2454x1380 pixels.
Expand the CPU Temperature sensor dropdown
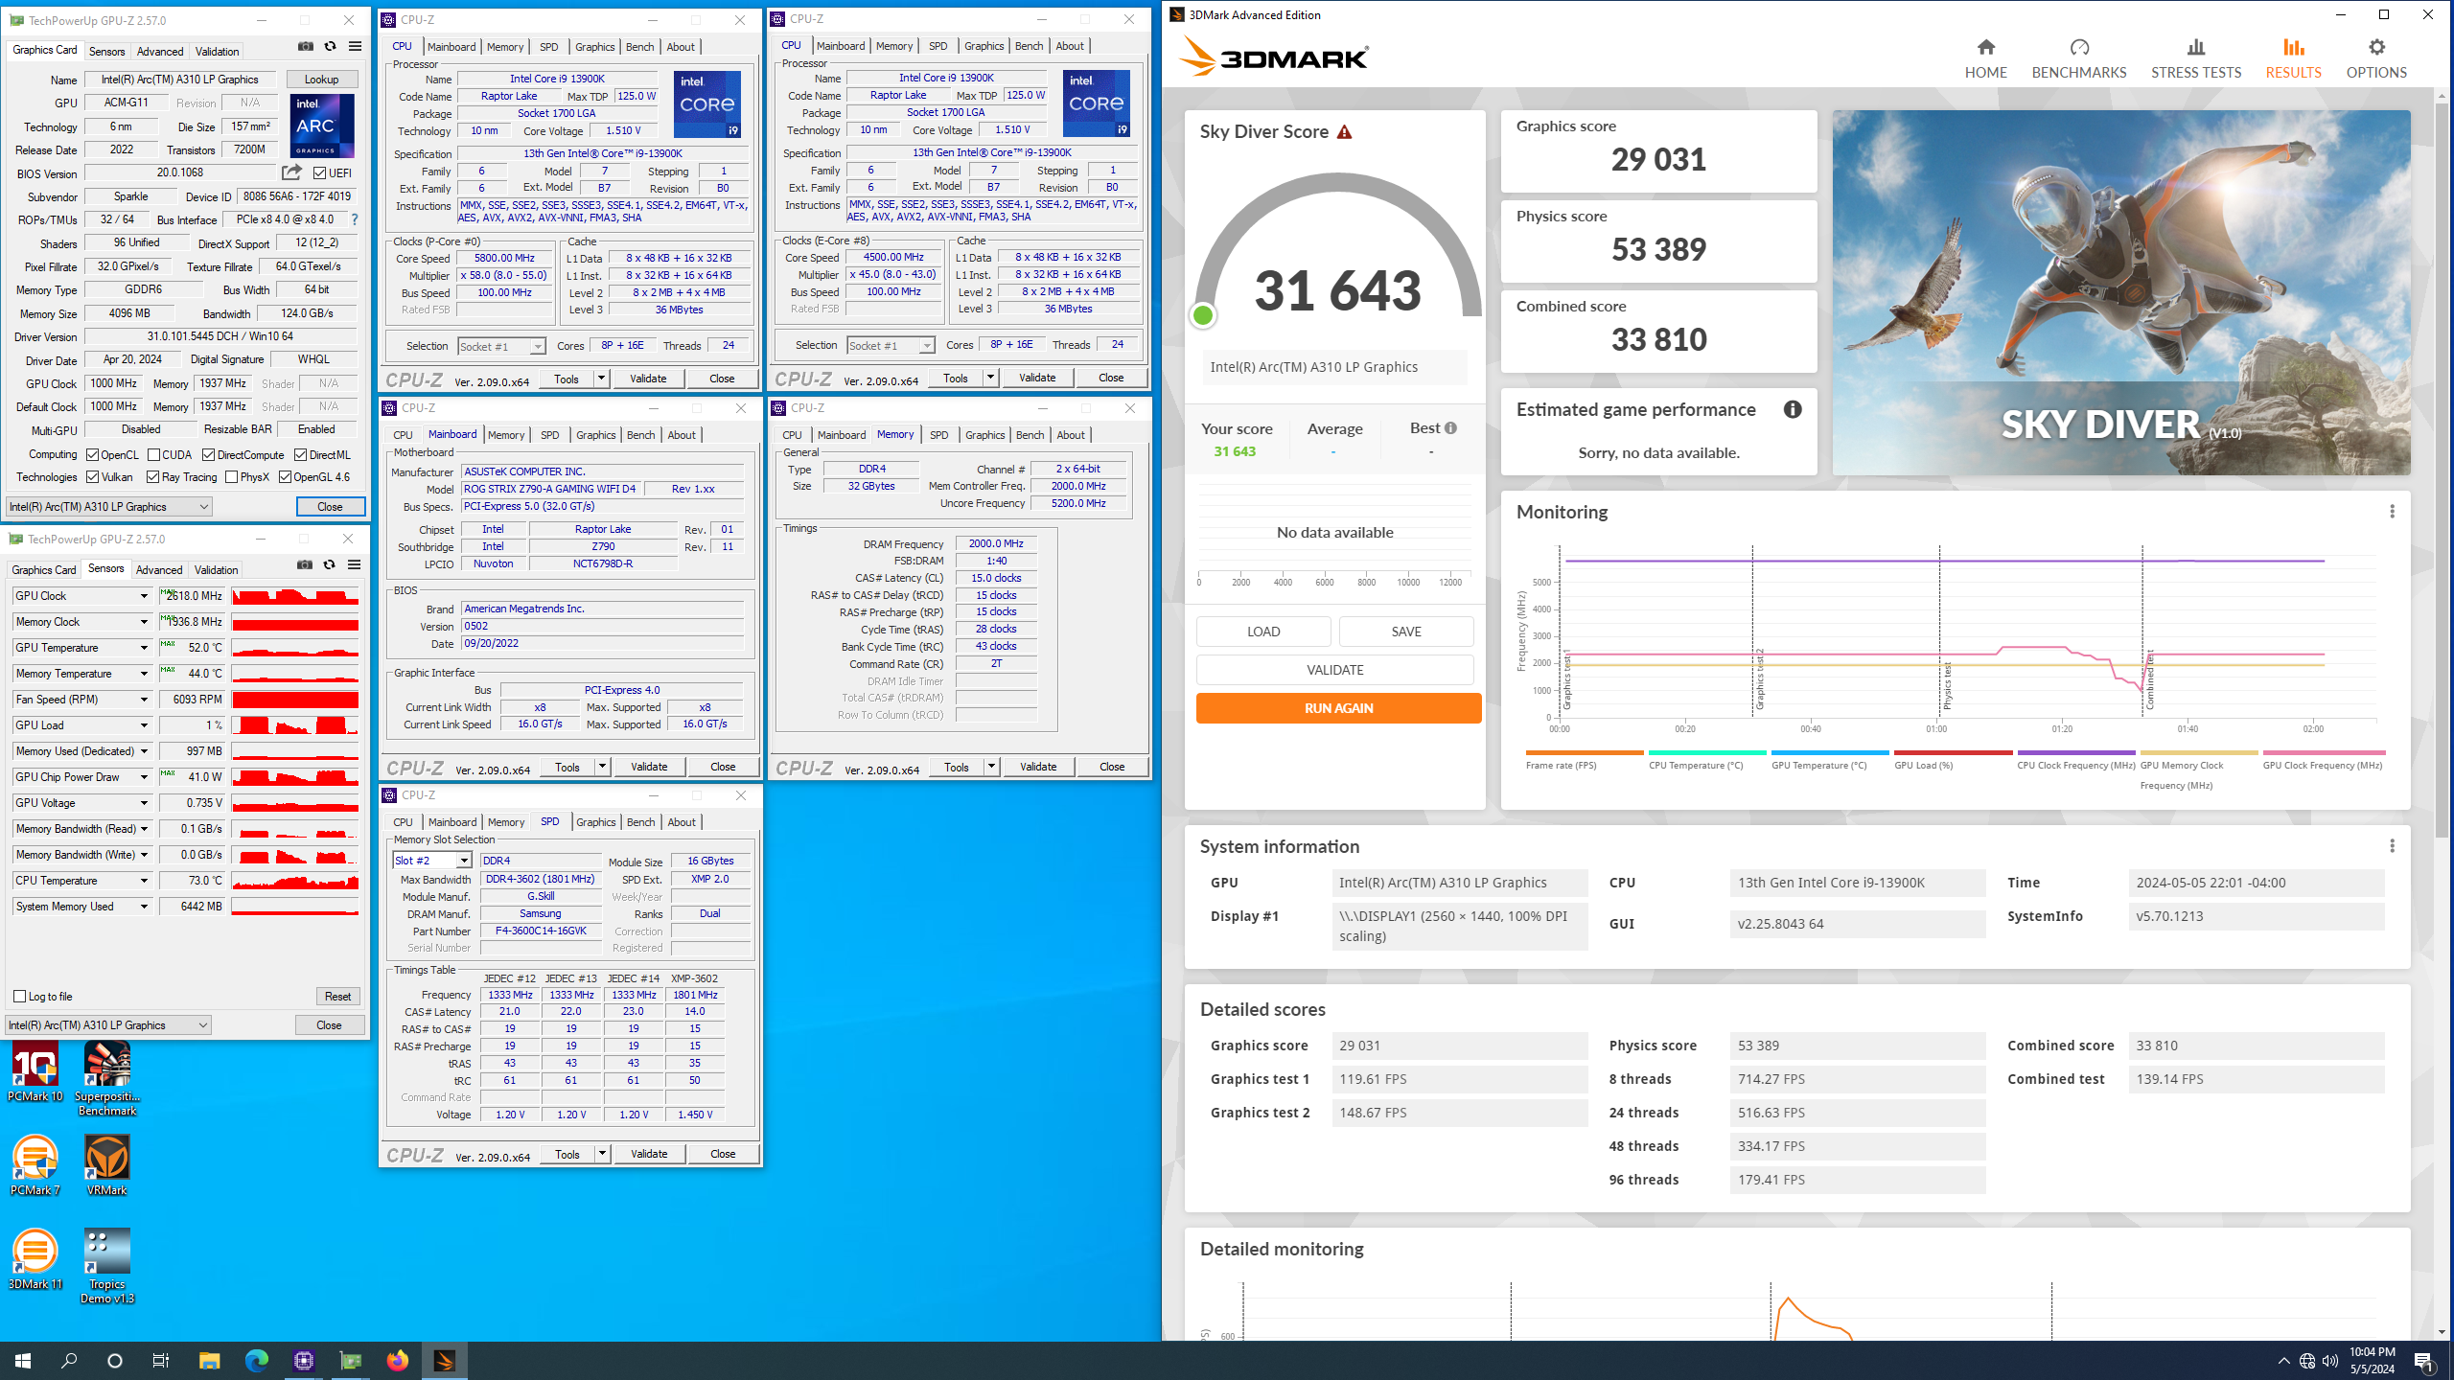[x=144, y=881]
